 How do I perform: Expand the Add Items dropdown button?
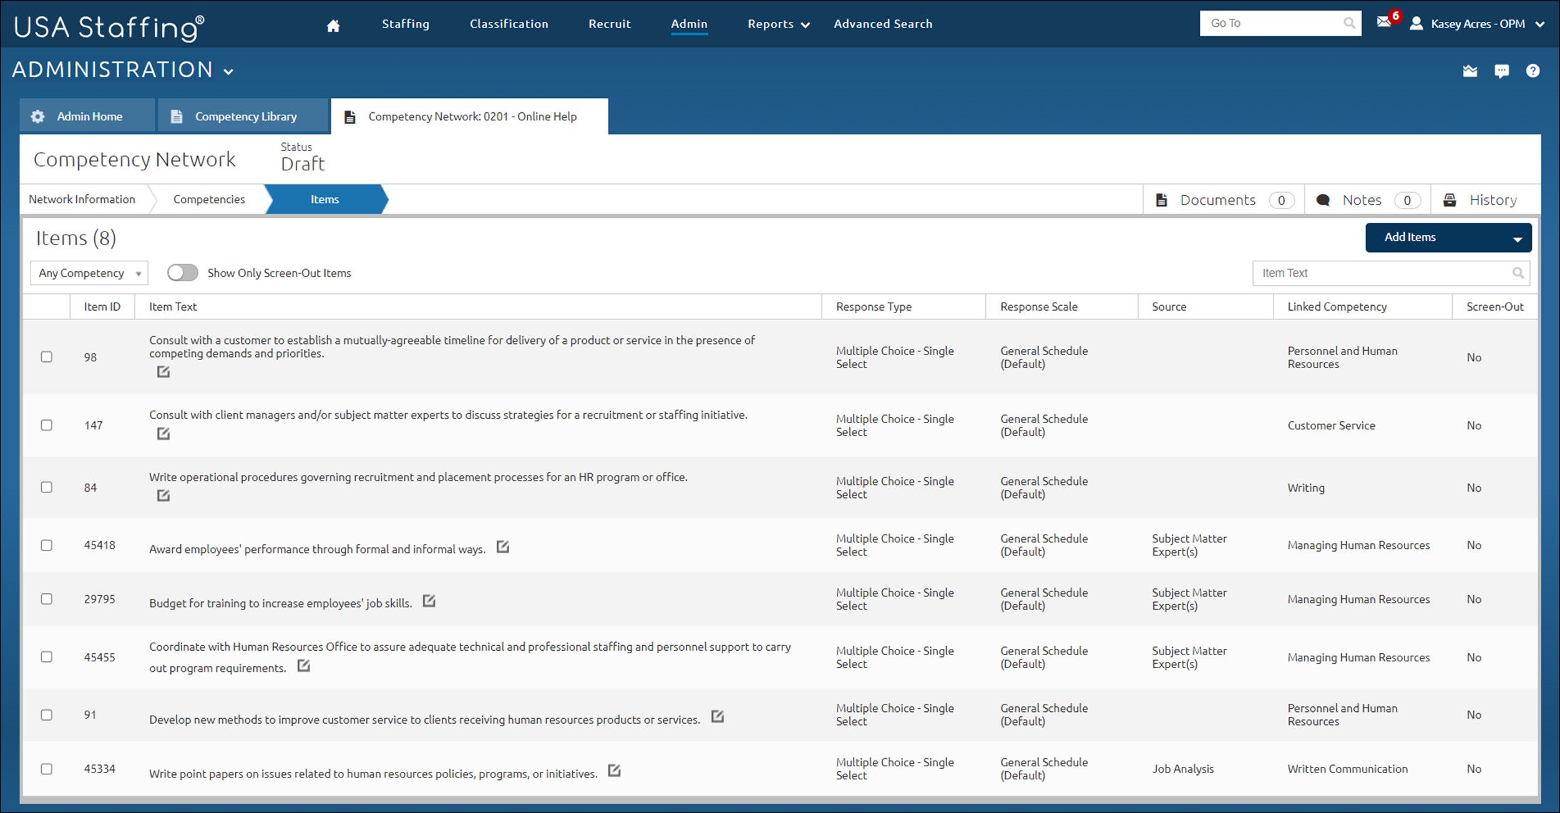[x=1516, y=238]
